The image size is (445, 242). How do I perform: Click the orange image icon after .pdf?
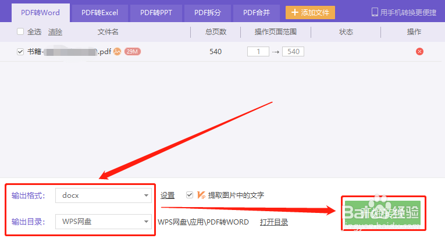pyautogui.click(x=117, y=52)
